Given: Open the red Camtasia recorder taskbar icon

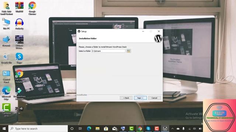Looking at the screenshot, I should click(157, 129).
